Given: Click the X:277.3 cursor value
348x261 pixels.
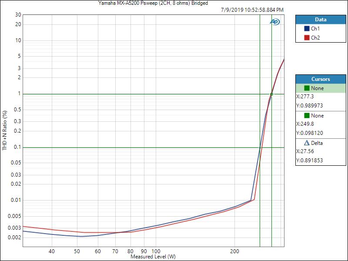Looking at the screenshot, I should tap(306, 97).
